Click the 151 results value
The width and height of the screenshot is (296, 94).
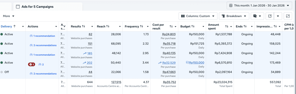click(x=90, y=44)
